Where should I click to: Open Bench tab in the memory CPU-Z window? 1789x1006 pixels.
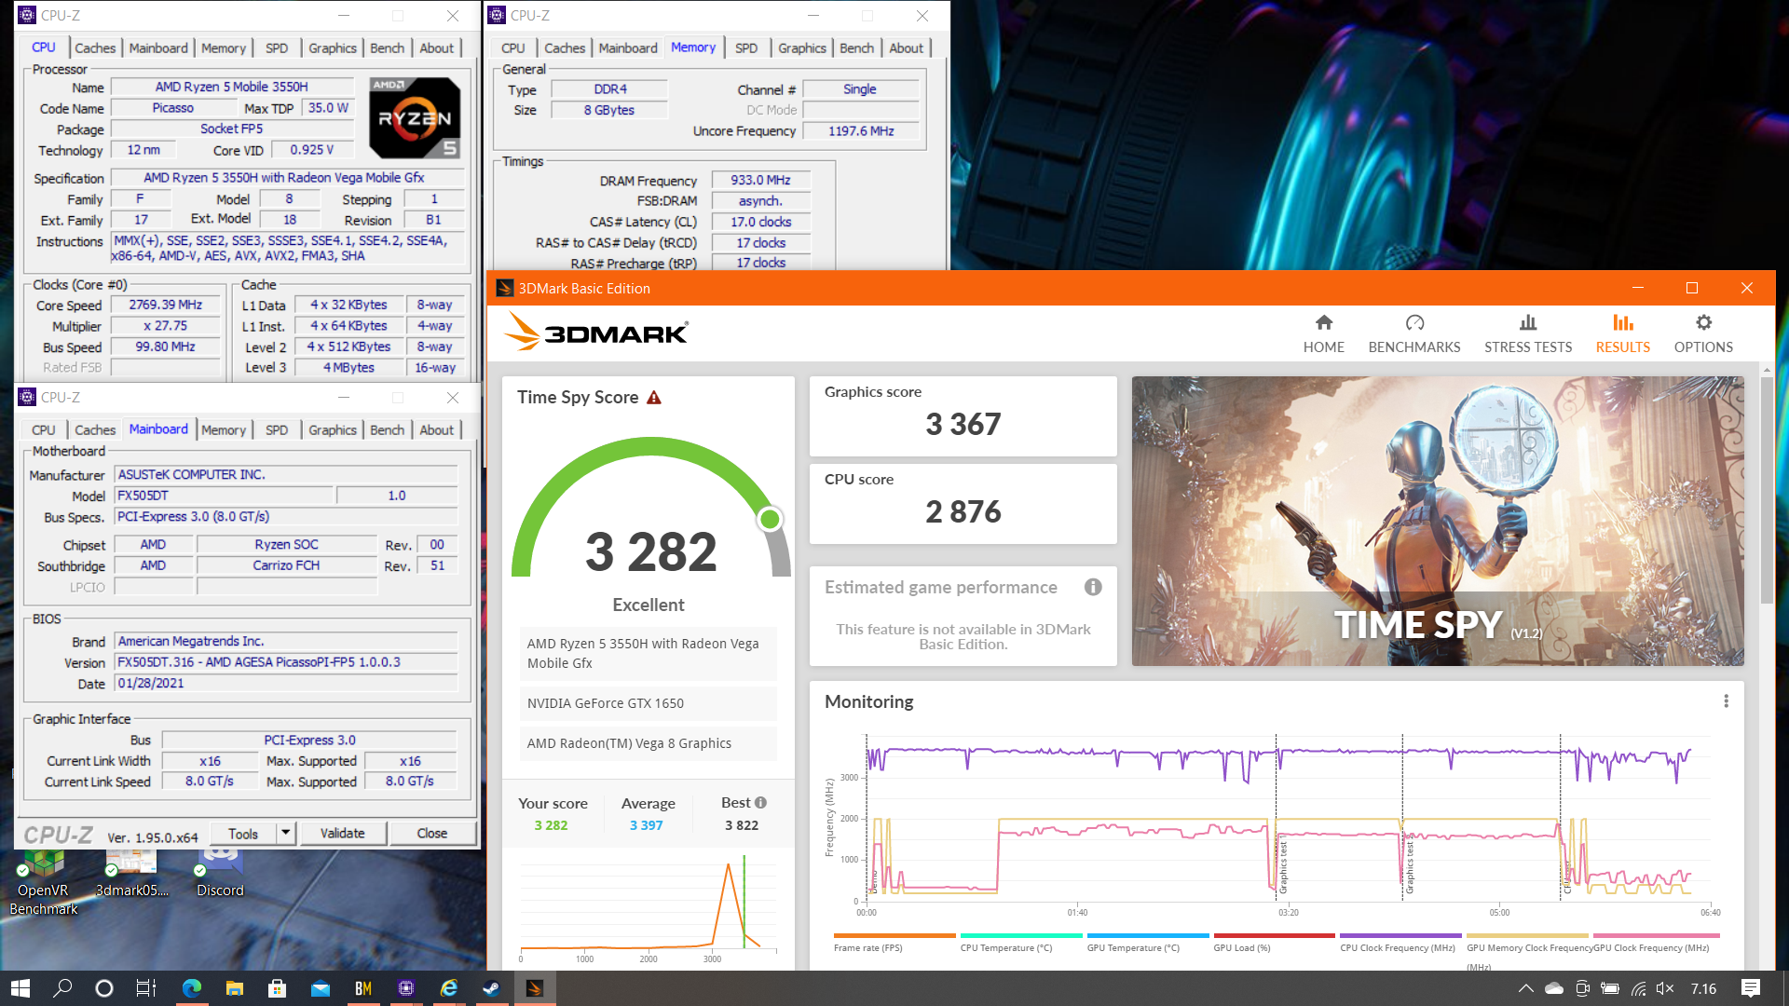click(856, 48)
